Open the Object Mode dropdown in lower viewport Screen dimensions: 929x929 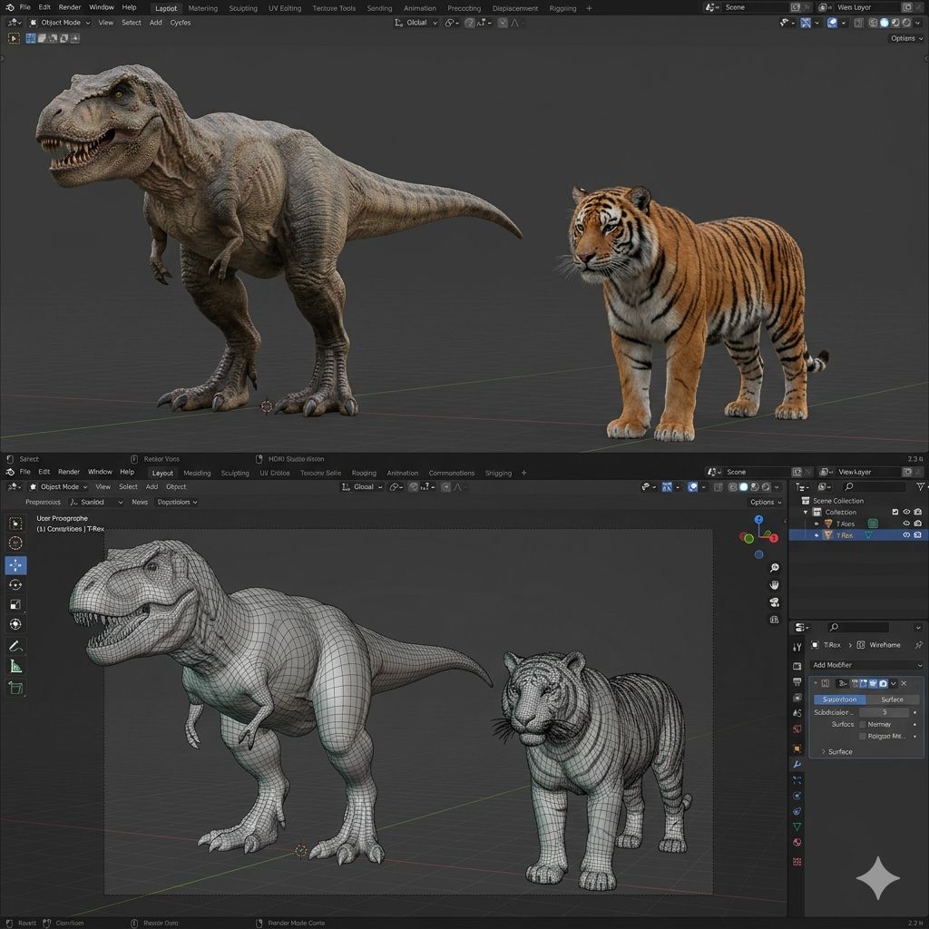click(x=59, y=487)
